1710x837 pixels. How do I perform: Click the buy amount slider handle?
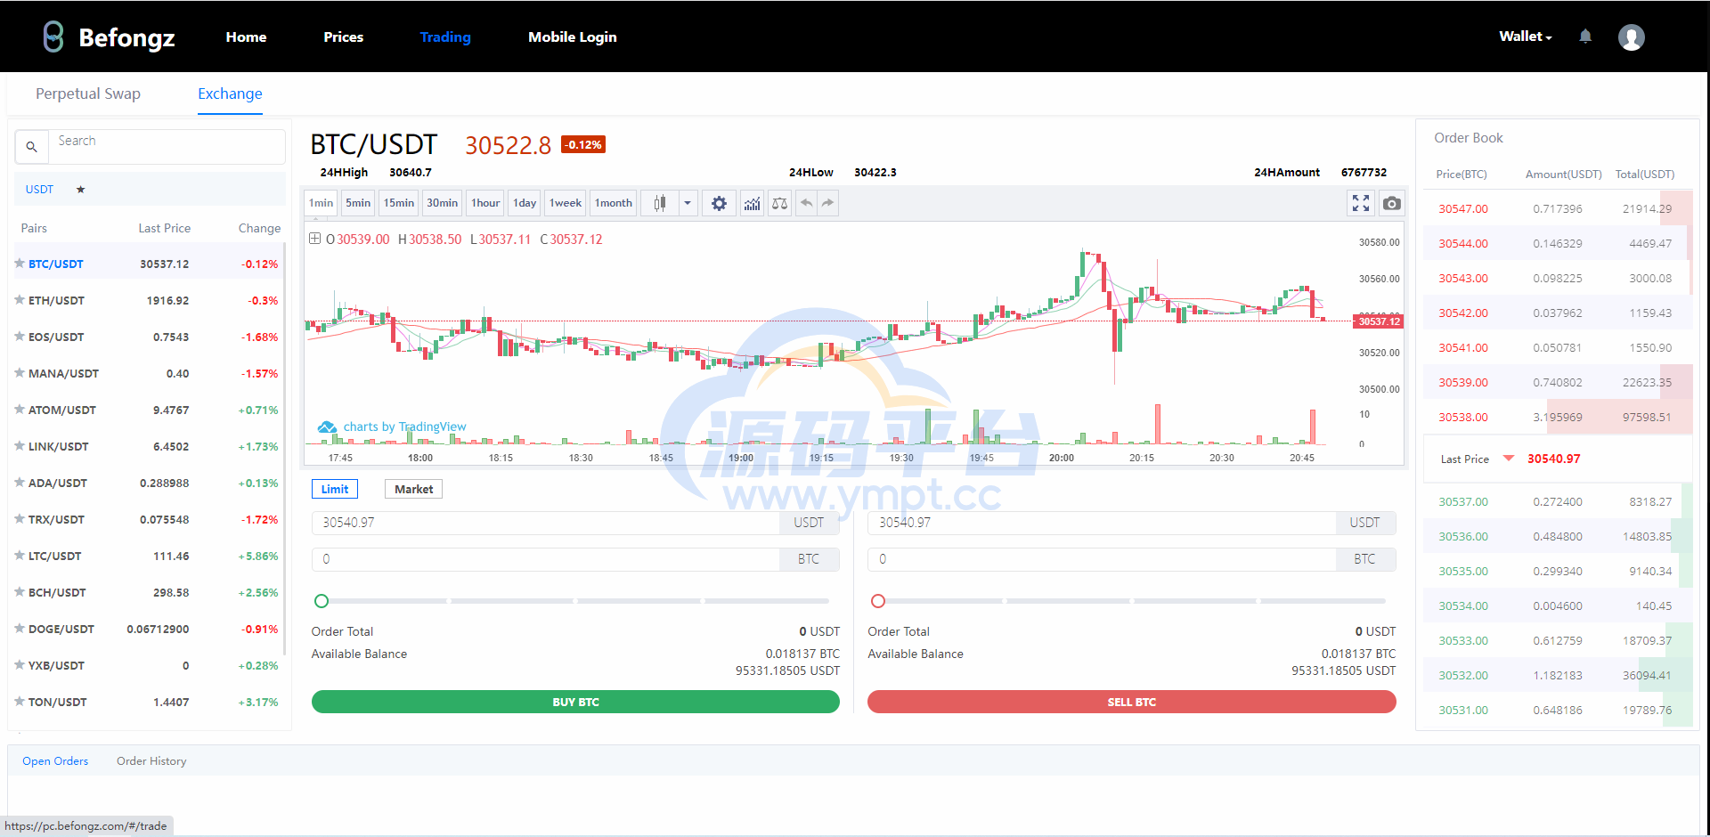322,601
